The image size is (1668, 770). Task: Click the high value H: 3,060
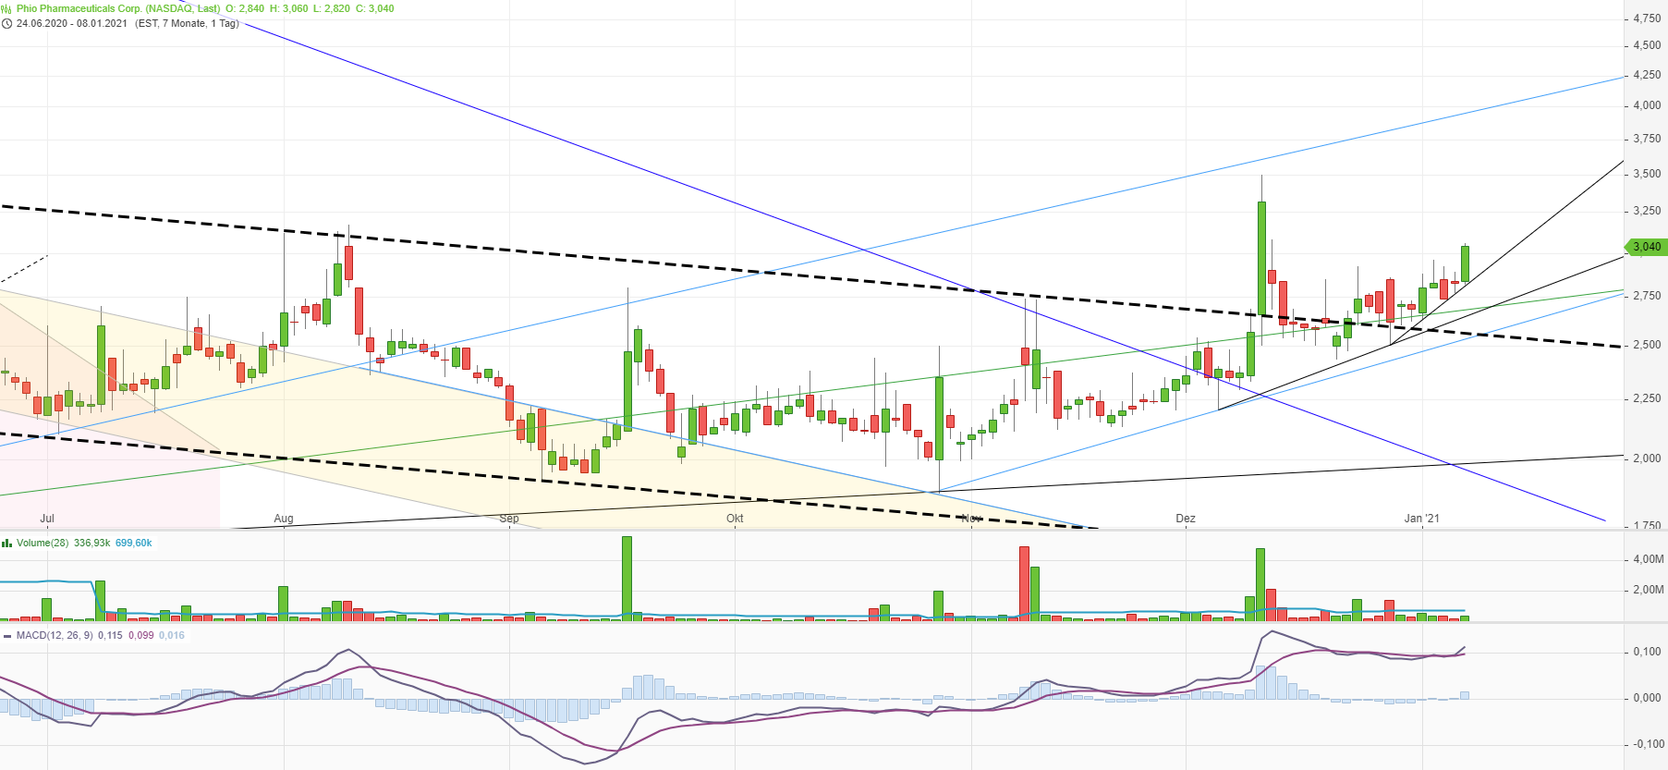tap(289, 8)
